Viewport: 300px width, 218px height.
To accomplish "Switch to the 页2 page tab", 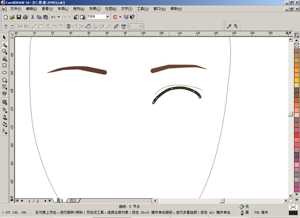I will tap(73, 200).
